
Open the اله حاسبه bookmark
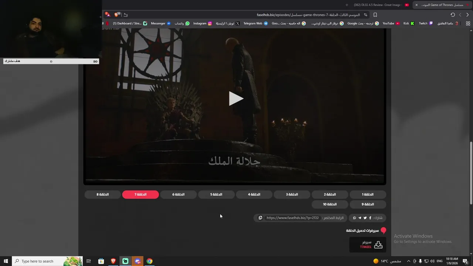289,23
